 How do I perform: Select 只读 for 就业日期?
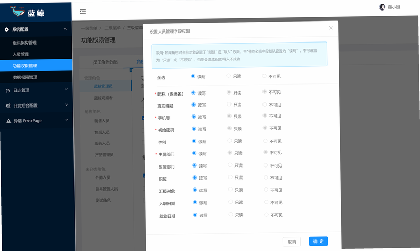230,214
